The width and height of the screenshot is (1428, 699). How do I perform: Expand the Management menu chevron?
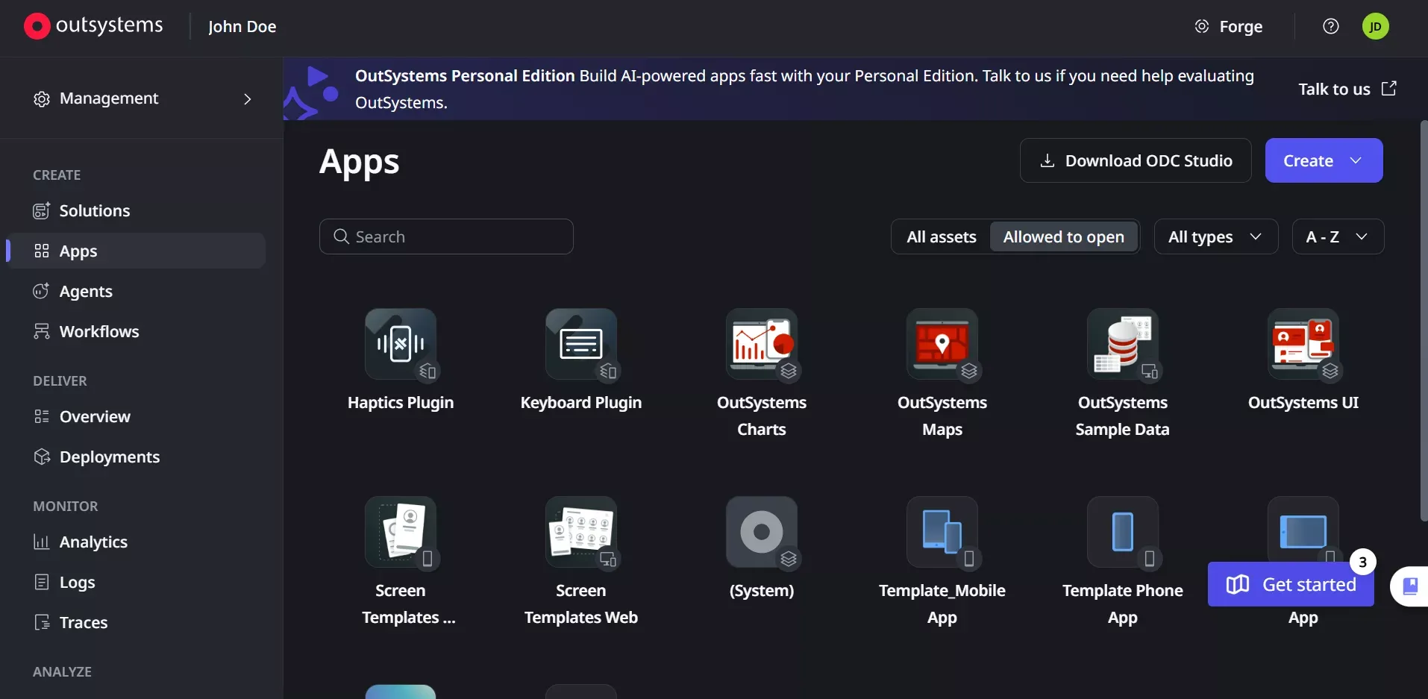(x=248, y=98)
